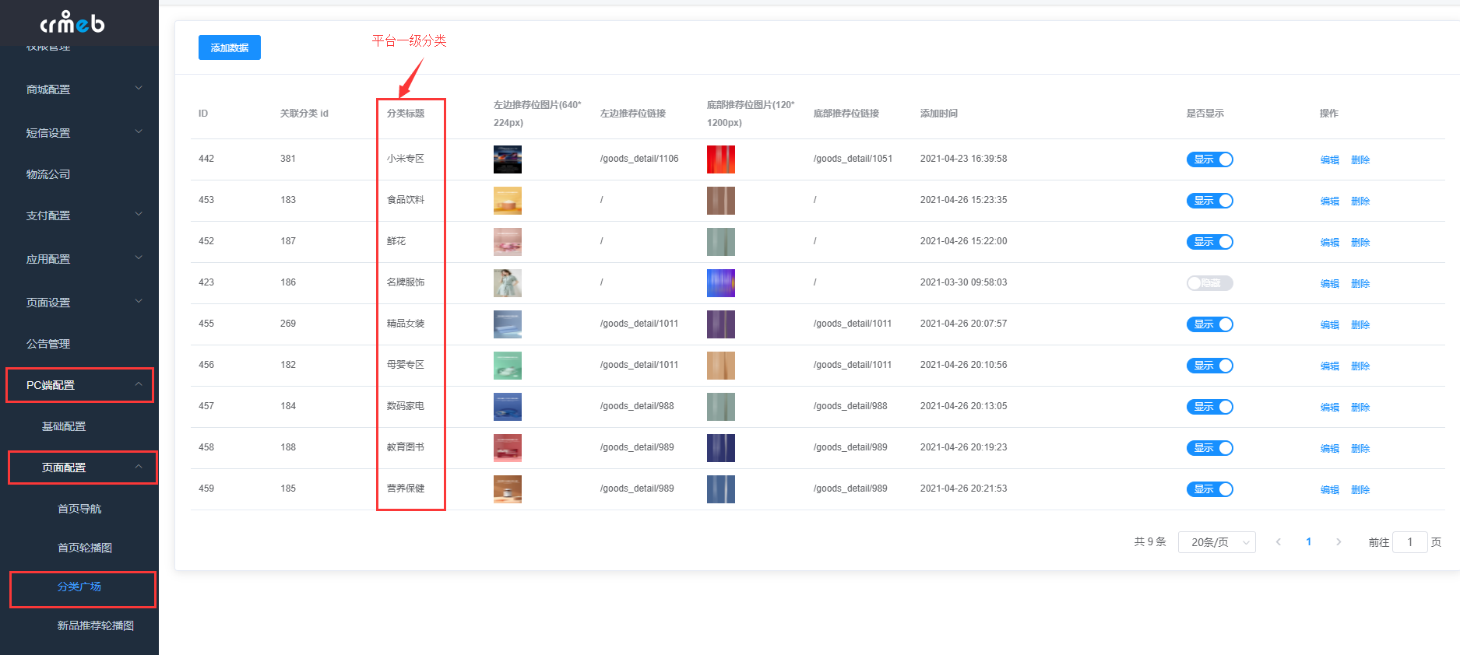Expand the 短信设置 sidebar menu
Viewport: 1460px width, 655px height.
(79, 133)
